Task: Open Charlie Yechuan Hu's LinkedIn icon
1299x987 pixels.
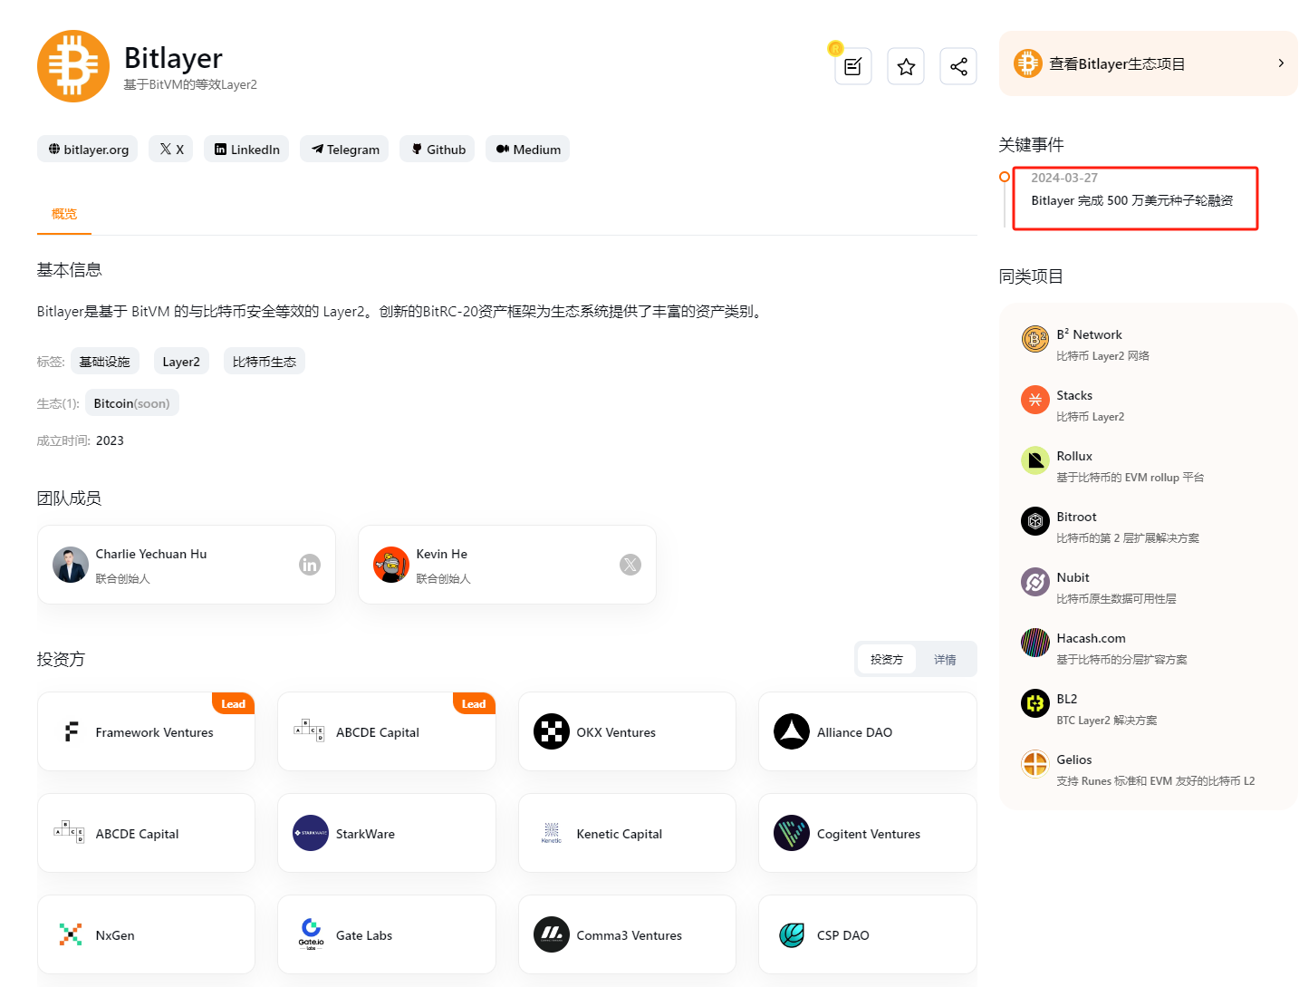Action: (310, 565)
